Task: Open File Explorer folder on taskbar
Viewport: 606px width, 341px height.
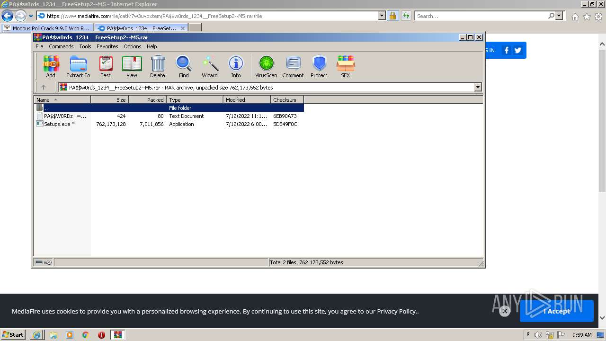Action: [x=53, y=335]
